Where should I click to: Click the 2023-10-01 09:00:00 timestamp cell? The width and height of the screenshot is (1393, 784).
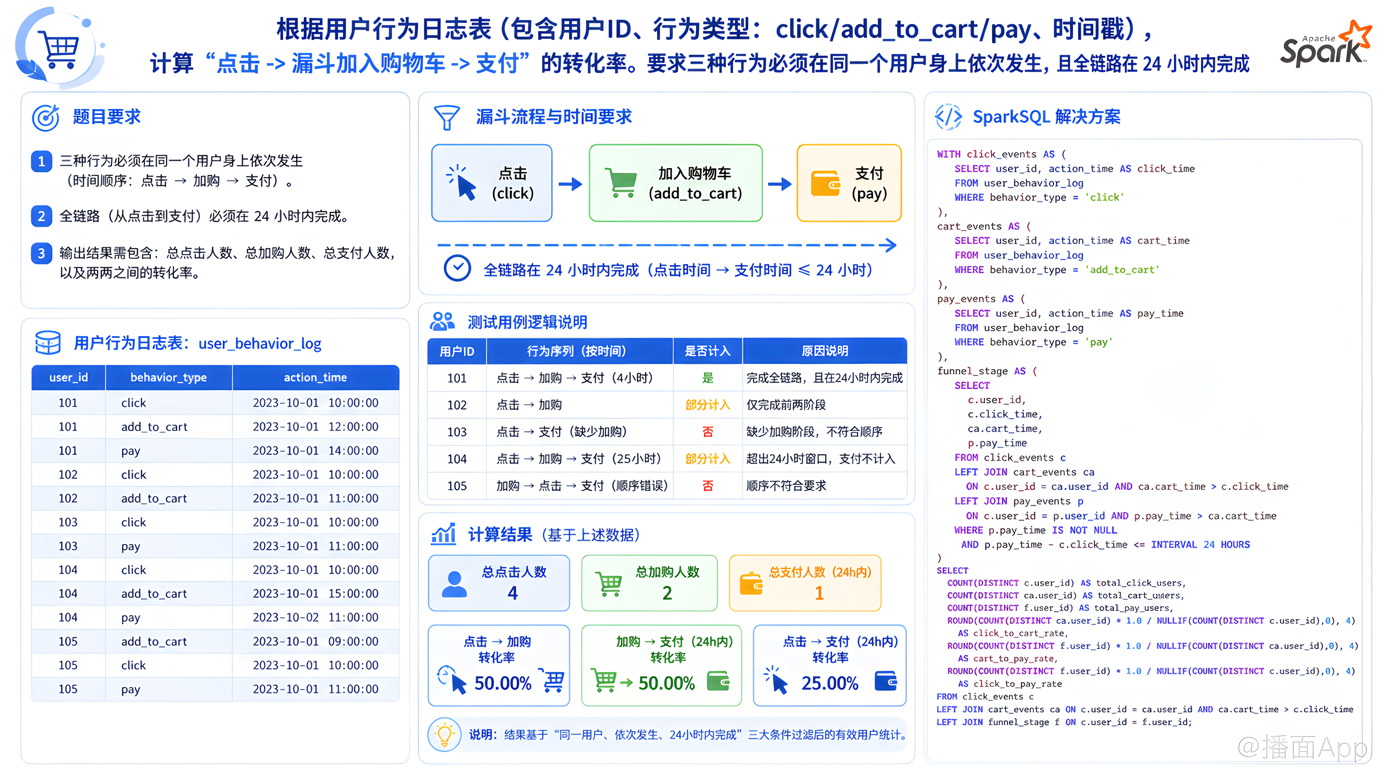316,641
